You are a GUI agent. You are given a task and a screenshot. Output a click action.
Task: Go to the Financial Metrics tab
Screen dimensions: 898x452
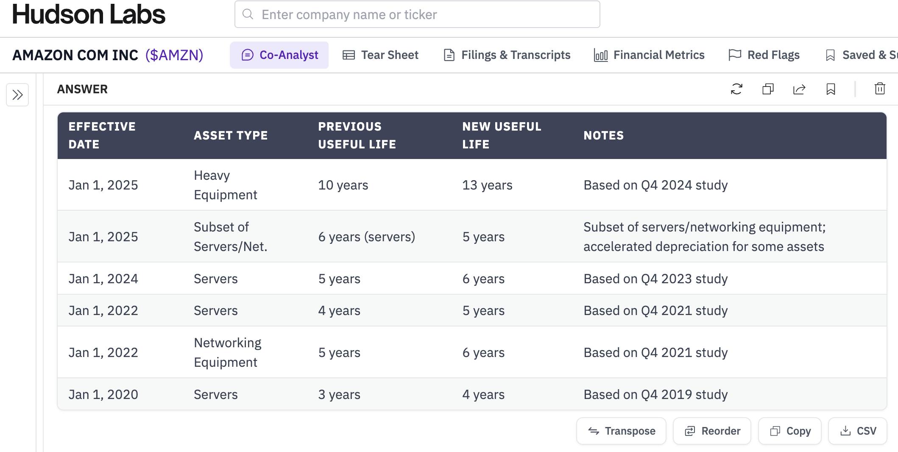pyautogui.click(x=649, y=55)
